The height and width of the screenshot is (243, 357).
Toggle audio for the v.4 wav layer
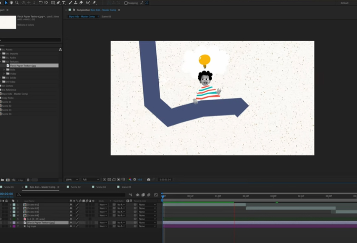click(1, 219)
